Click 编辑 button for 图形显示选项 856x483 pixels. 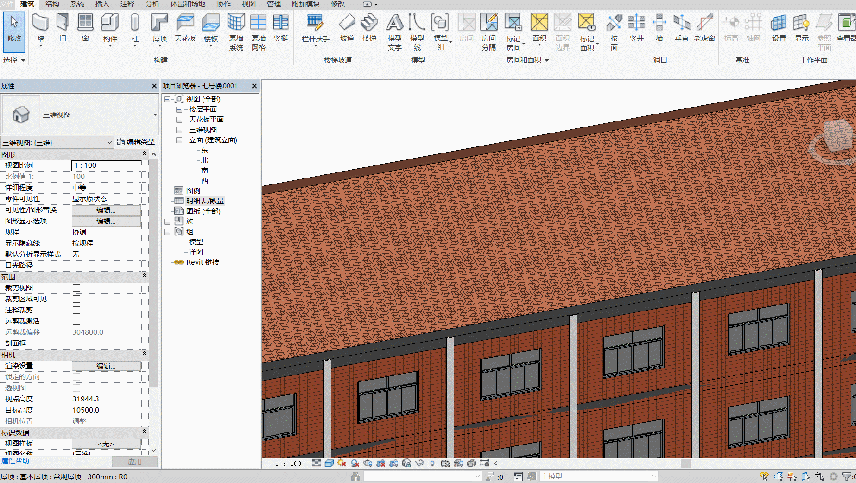point(106,221)
